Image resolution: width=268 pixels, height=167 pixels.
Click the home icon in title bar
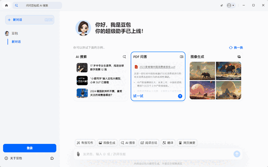7,5
